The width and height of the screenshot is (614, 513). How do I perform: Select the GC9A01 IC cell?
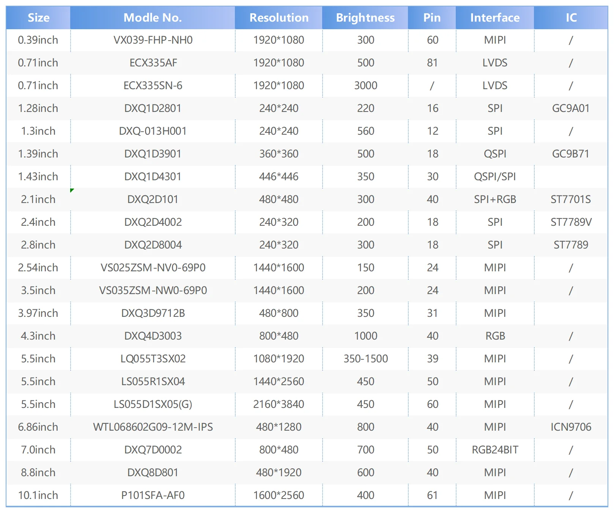tap(571, 109)
